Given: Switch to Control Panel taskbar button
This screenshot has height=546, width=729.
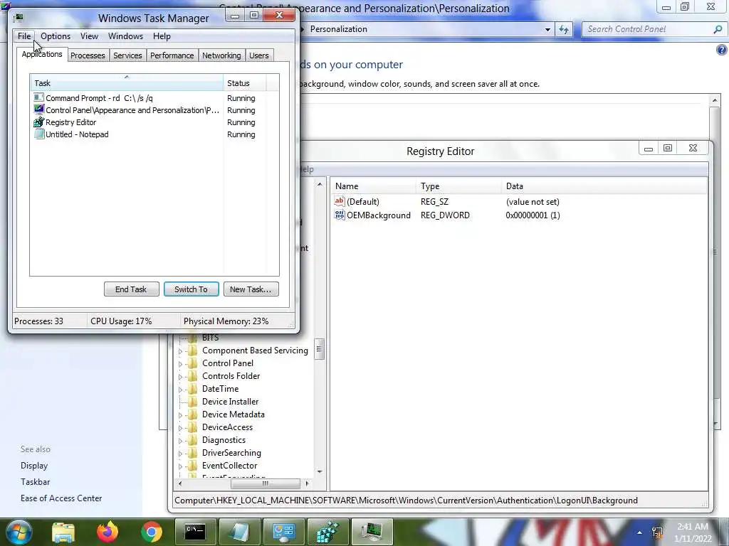Looking at the screenshot, I should tap(283, 532).
